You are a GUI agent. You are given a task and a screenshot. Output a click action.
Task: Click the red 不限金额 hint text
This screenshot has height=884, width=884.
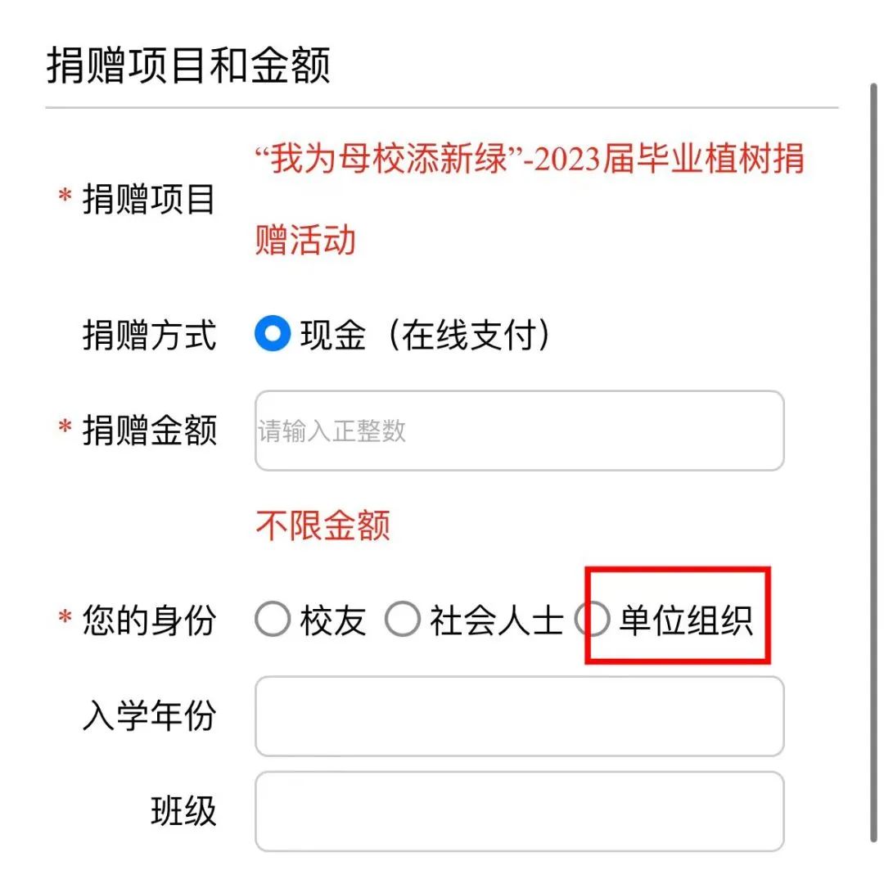pos(322,525)
